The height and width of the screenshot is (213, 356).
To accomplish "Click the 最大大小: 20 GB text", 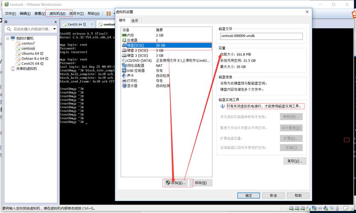I will tap(233, 66).
